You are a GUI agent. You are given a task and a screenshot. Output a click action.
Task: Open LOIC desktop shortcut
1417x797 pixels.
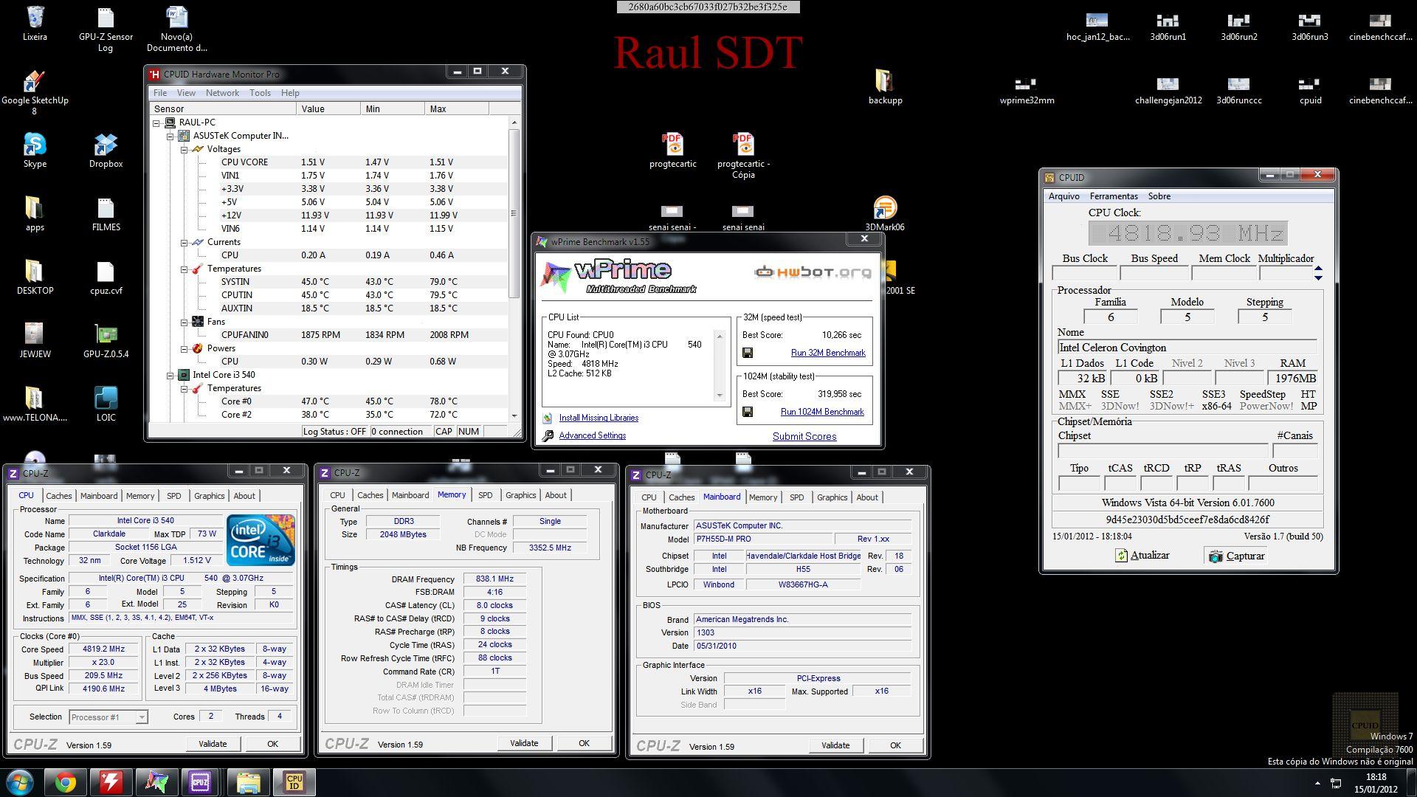point(106,404)
